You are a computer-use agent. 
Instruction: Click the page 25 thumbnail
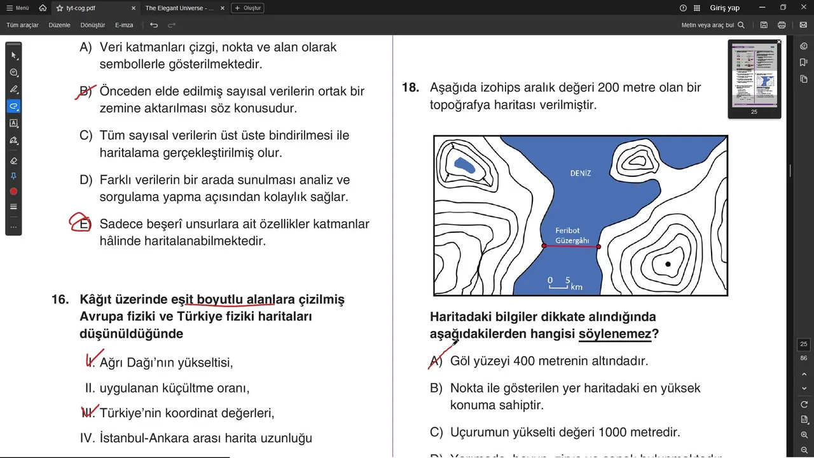click(x=754, y=75)
